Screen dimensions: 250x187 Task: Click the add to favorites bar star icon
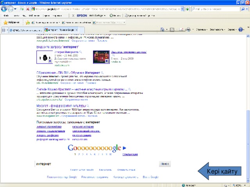pos(28,23)
